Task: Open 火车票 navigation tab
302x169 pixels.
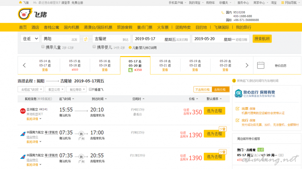Action: tap(163, 27)
